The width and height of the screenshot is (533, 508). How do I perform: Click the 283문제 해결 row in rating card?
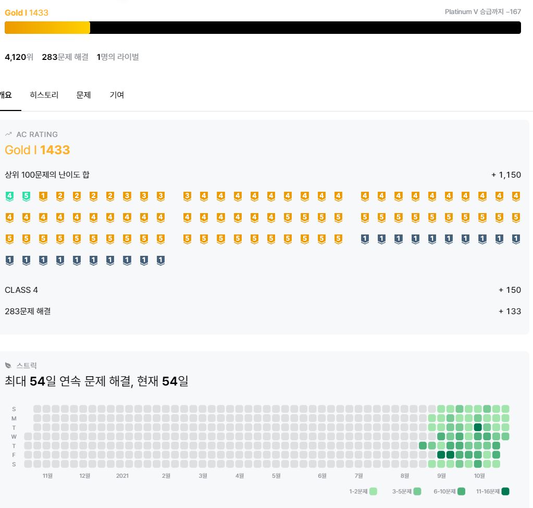click(28, 311)
